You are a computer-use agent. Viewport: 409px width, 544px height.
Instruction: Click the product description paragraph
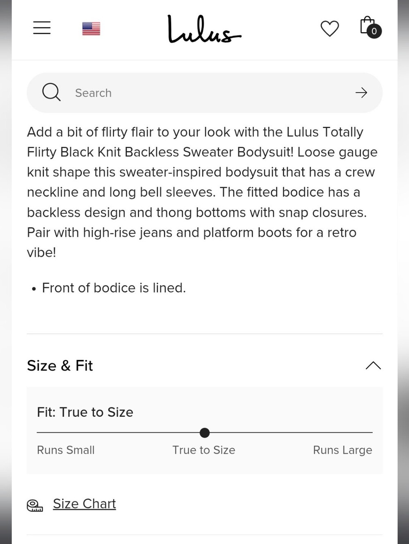[202, 192]
